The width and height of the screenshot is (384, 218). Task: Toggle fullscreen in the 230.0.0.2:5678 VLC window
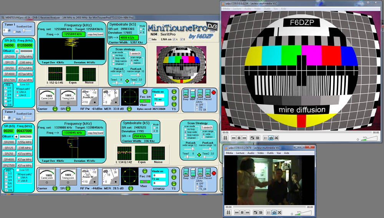255,212
